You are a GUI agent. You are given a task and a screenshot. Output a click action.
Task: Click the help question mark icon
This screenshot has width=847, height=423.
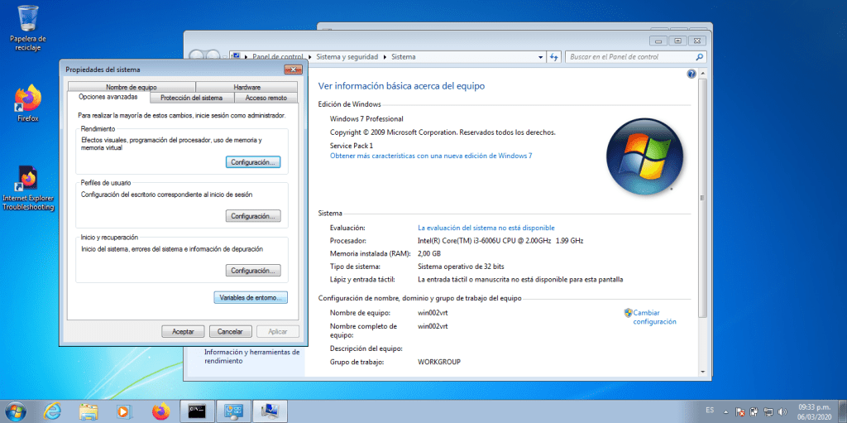pyautogui.click(x=691, y=74)
